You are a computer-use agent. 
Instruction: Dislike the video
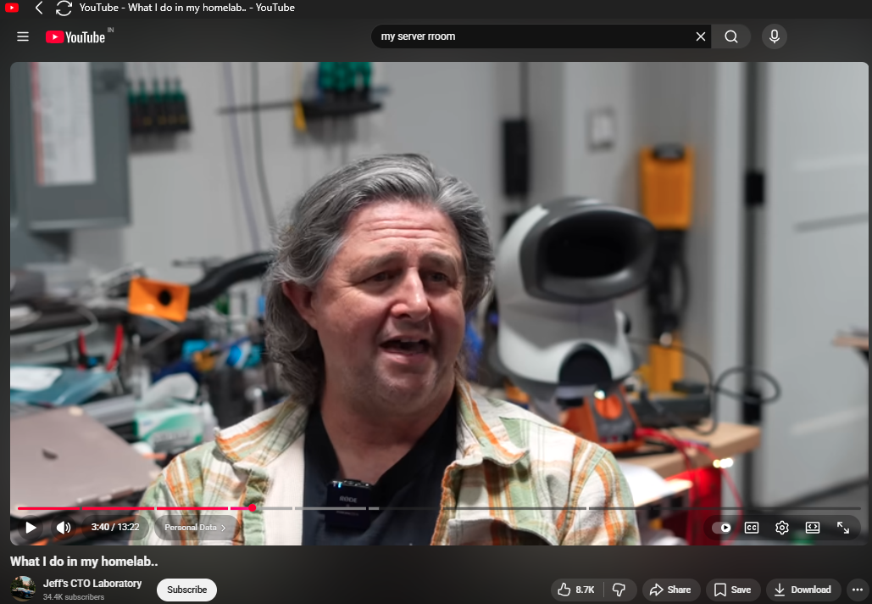click(x=619, y=590)
